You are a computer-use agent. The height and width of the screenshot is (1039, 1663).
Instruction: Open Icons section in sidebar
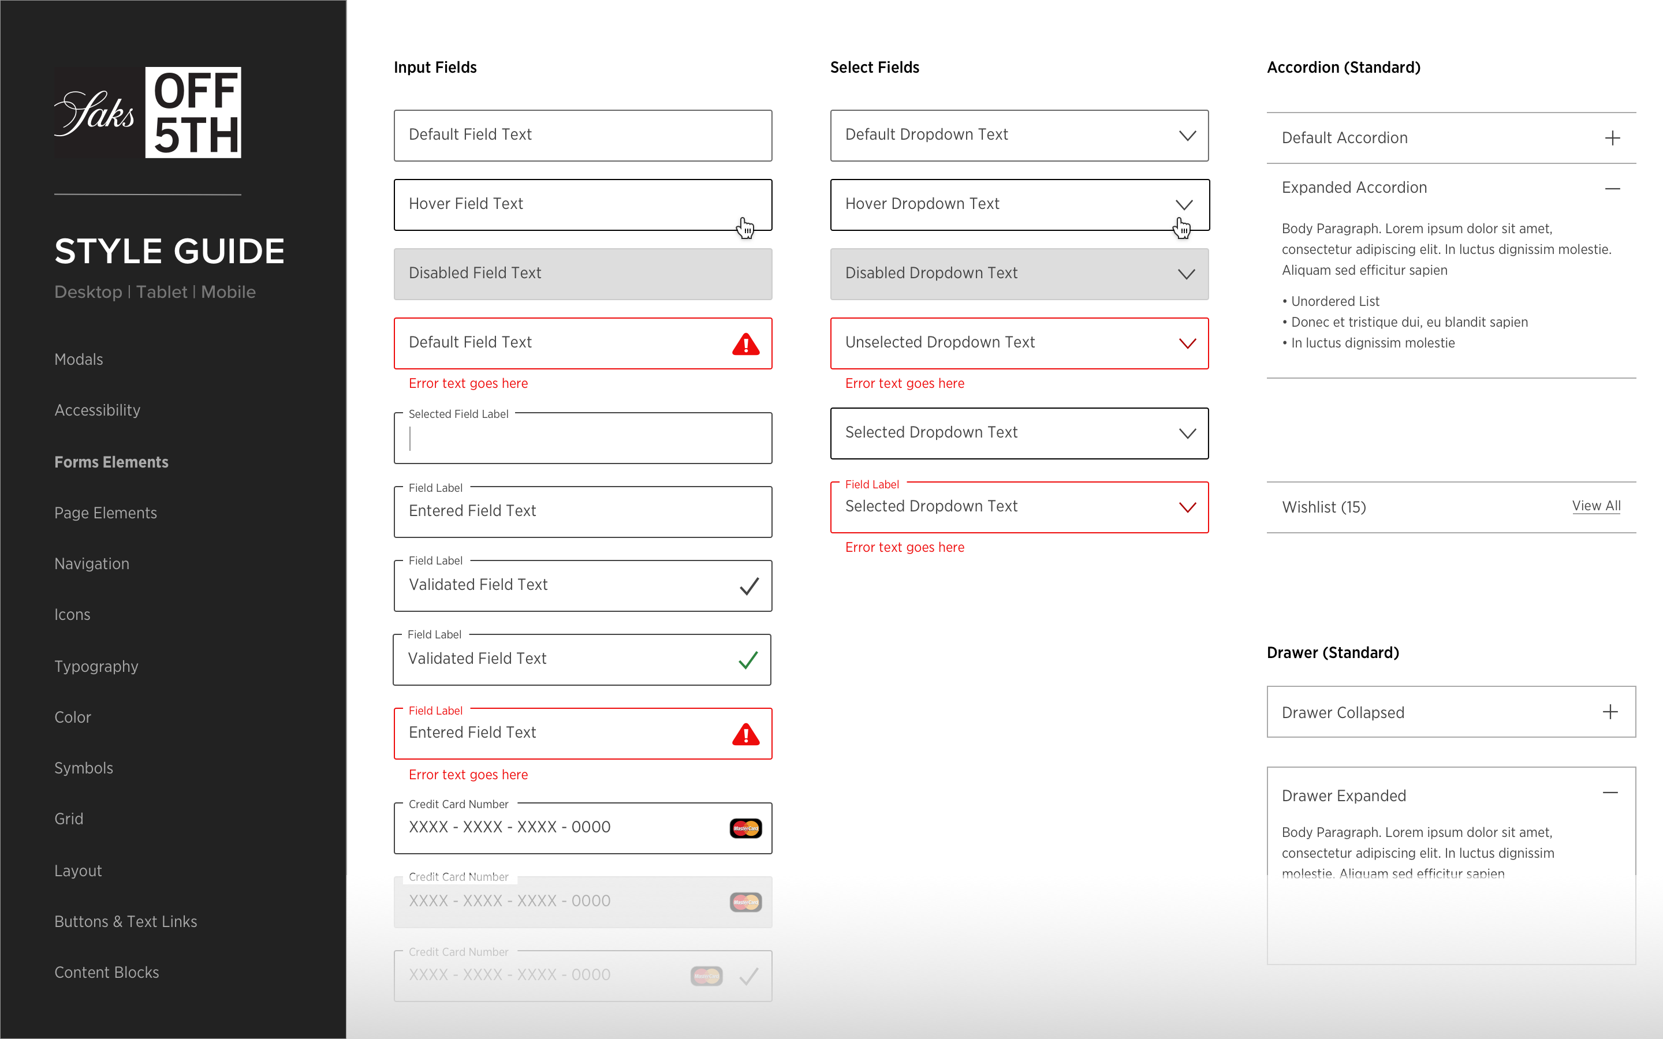click(x=72, y=614)
